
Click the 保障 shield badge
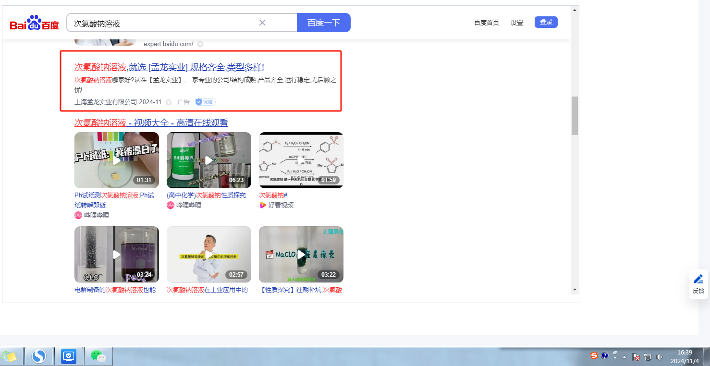[205, 102]
